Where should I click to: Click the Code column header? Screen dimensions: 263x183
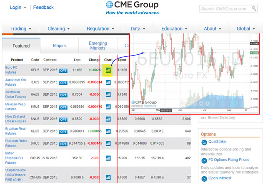tap(35, 60)
